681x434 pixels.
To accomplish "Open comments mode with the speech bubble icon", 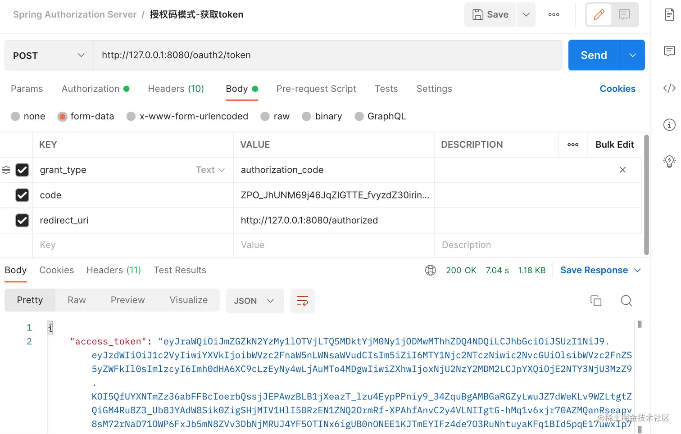I will point(624,14).
